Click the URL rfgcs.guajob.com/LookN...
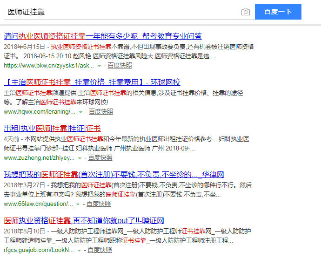The image size is (321, 259). (x=39, y=250)
